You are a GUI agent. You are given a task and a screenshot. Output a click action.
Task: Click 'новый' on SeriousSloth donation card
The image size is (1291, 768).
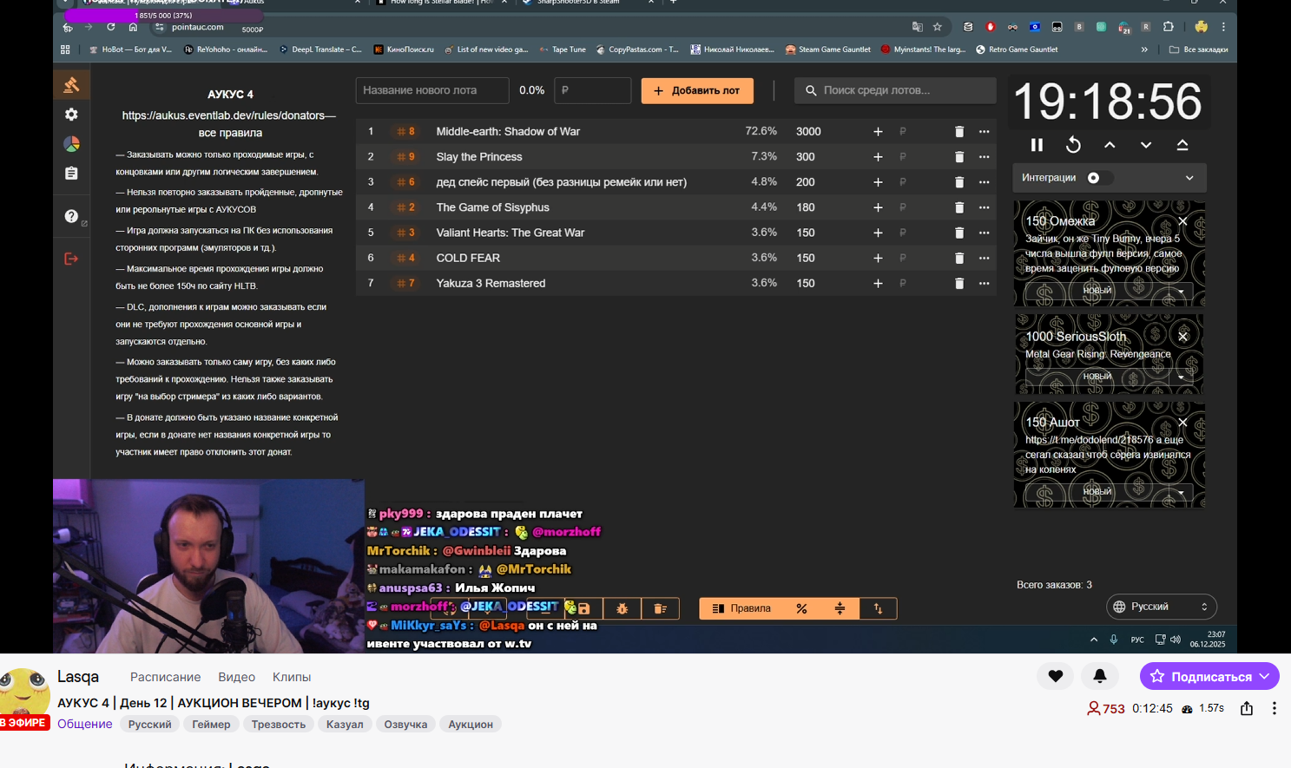(x=1097, y=377)
